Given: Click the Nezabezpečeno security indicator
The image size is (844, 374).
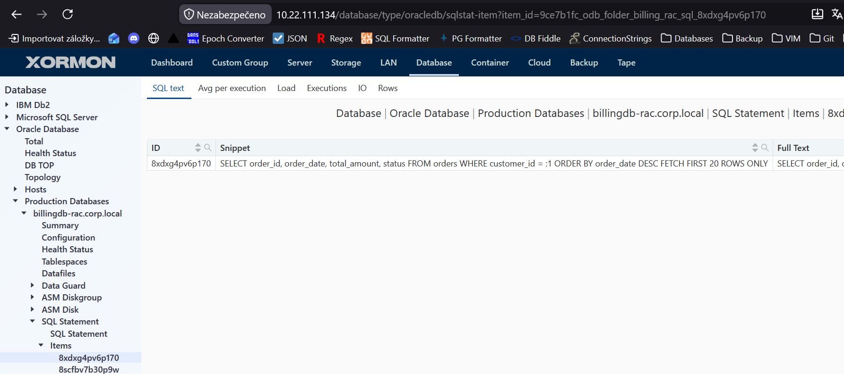Looking at the screenshot, I should pos(225,15).
